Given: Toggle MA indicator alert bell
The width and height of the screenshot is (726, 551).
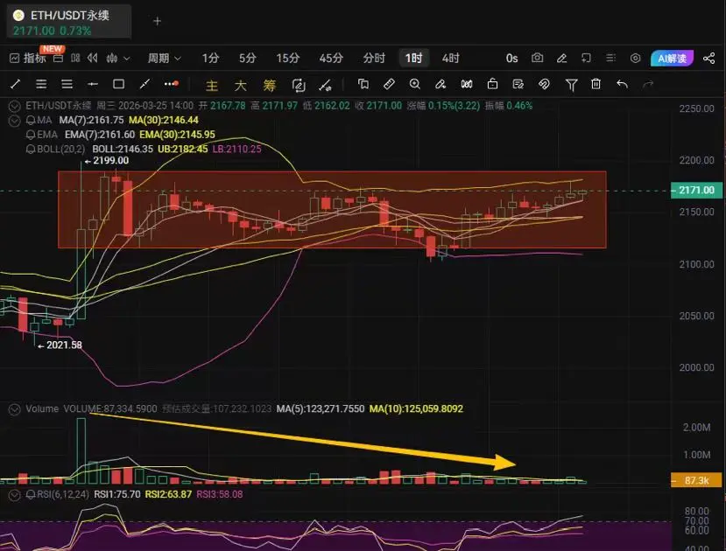Looking at the screenshot, I should [x=31, y=120].
